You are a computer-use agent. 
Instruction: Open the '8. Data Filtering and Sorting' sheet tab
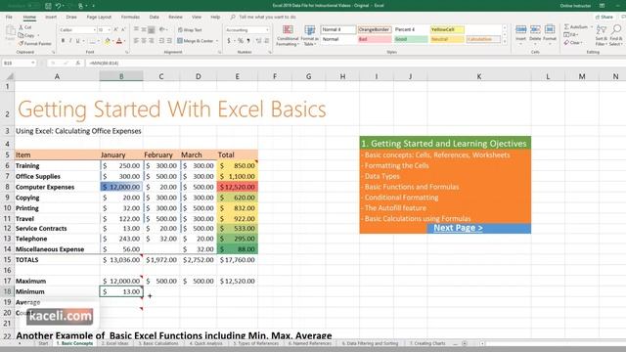pyautogui.click(x=370, y=343)
